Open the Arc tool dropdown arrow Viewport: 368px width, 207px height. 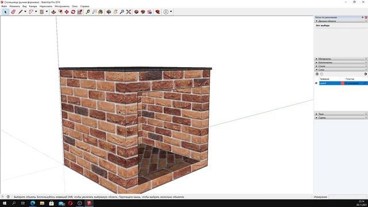pyautogui.click(x=36, y=11)
